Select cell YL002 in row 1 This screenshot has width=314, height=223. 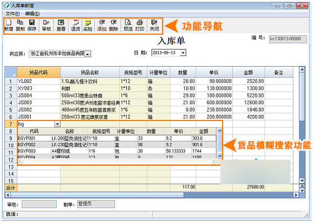click(39, 81)
